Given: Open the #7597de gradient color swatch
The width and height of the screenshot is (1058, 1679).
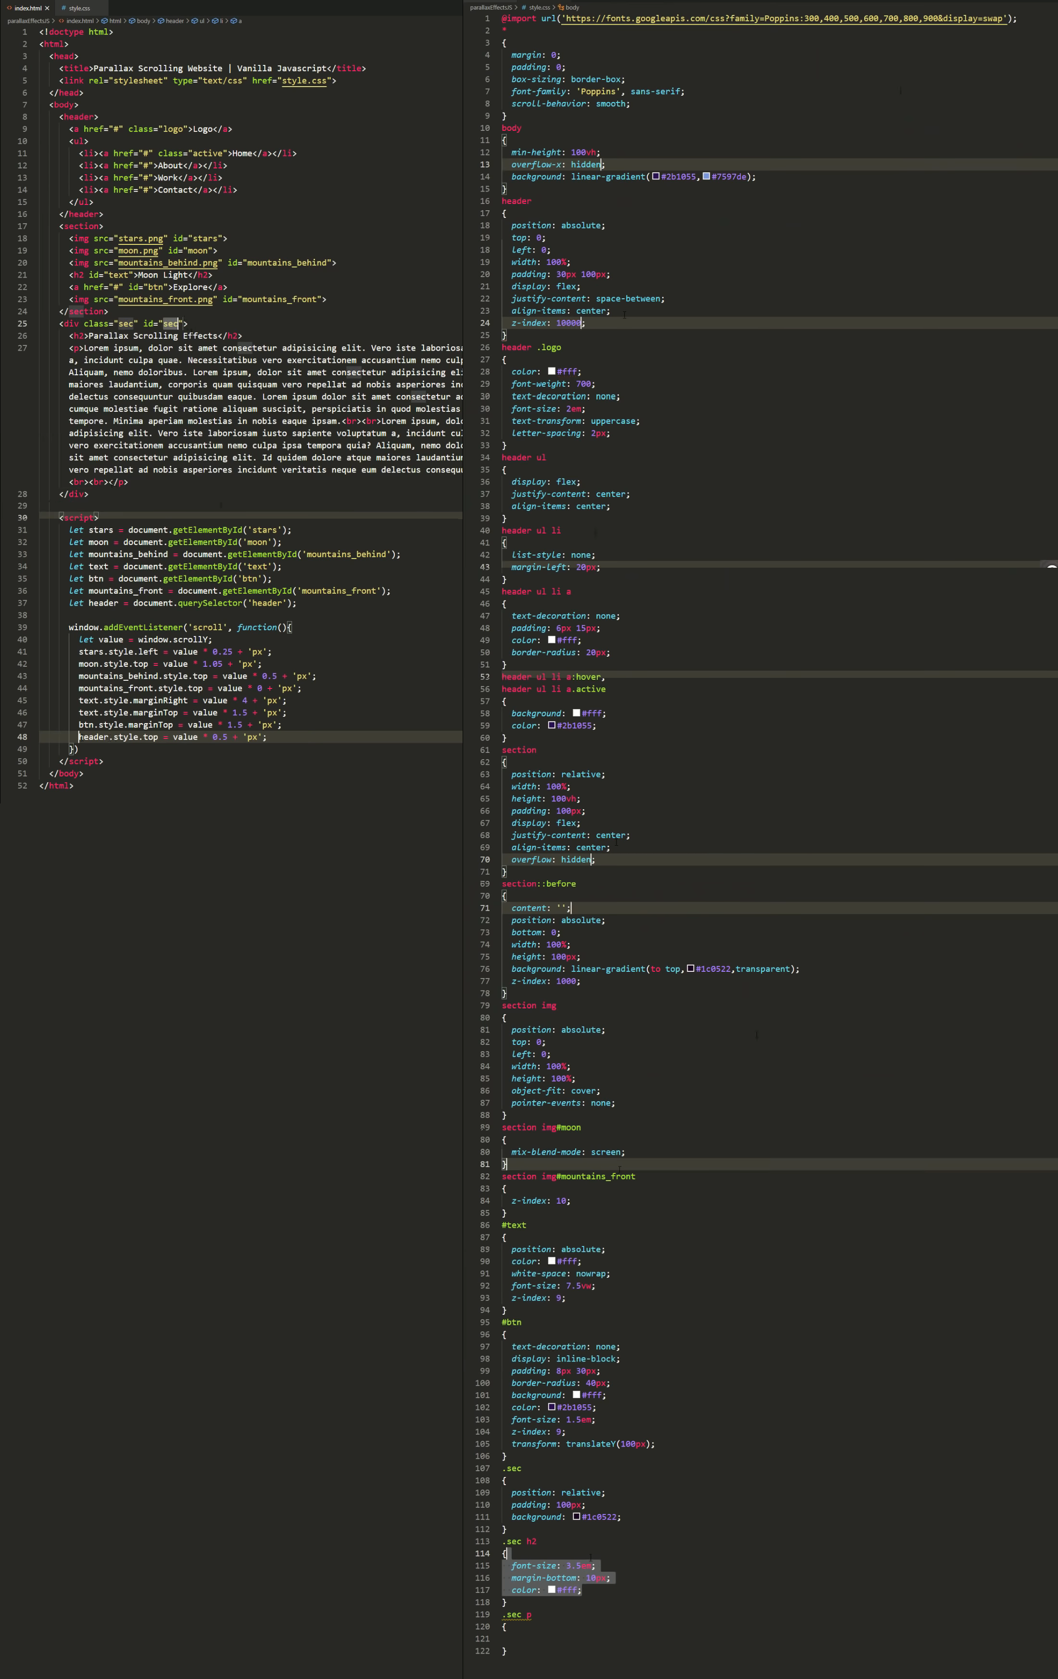Looking at the screenshot, I should (x=706, y=177).
